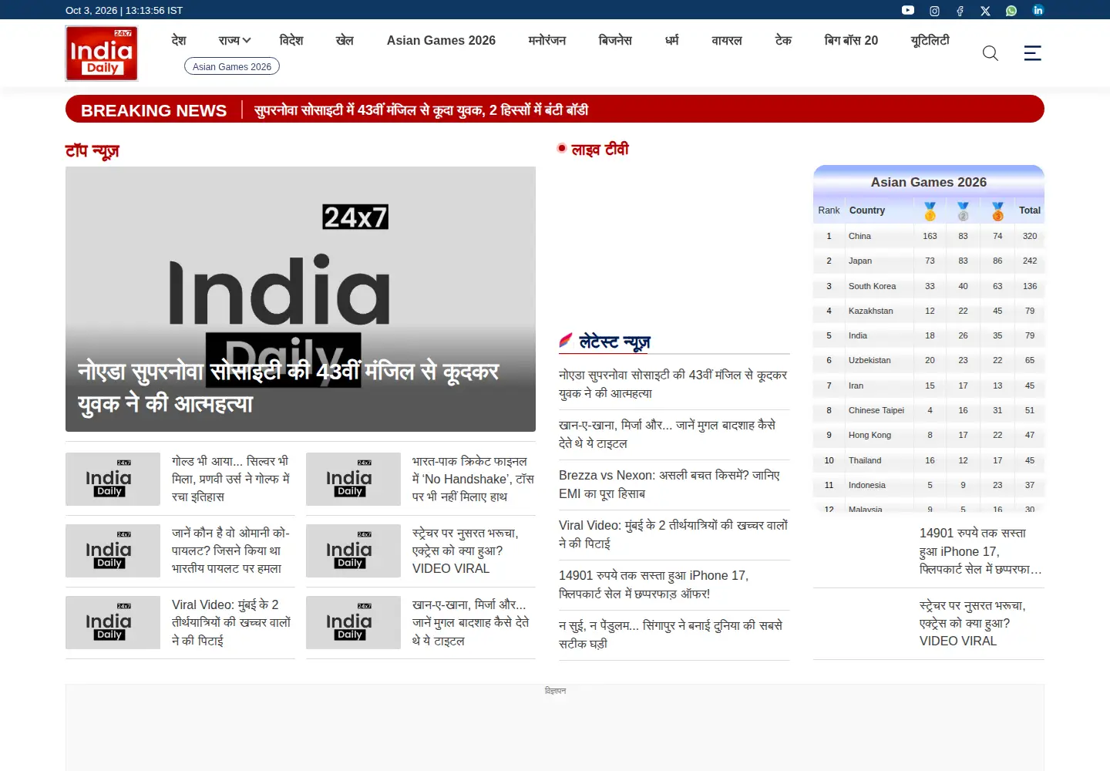The image size is (1110, 771).
Task: Click the Total column header
Action: tap(1030, 210)
